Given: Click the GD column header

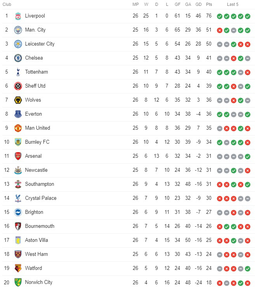Looking at the screenshot, I should [x=198, y=4].
